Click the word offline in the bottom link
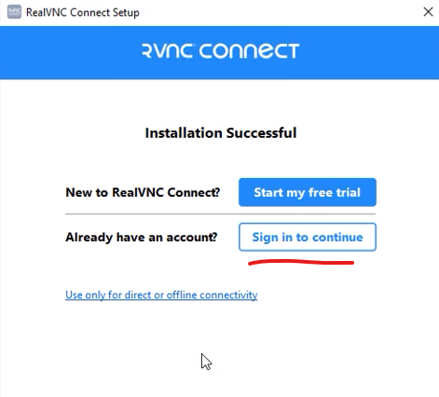This screenshot has width=439, height=397. point(182,294)
